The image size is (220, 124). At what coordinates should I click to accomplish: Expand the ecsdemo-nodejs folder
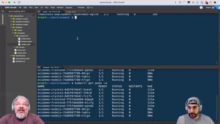(11, 24)
